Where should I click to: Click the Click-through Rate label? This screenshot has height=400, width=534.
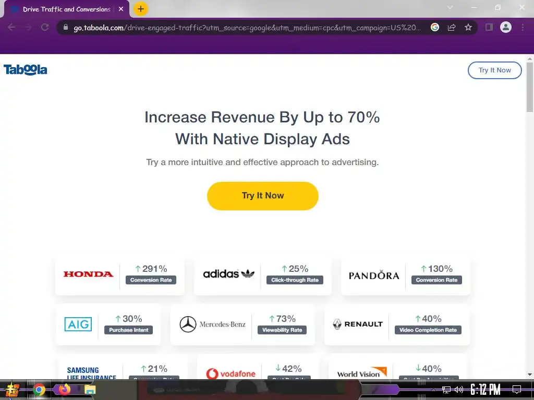pyautogui.click(x=295, y=280)
